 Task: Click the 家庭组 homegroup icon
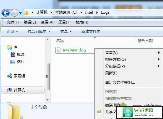click(x=10, y=76)
